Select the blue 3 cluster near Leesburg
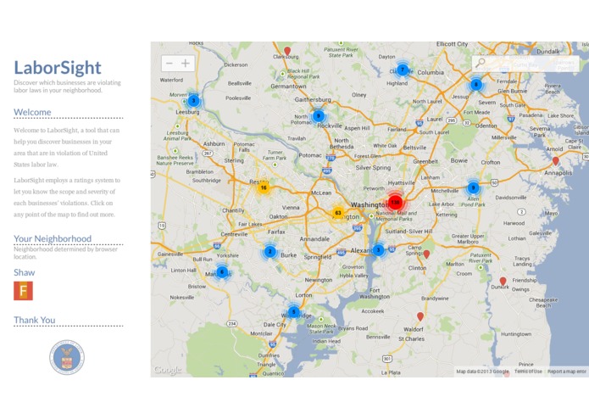 click(193, 101)
